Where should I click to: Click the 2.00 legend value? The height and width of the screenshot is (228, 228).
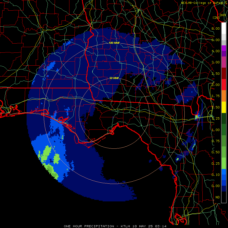216,85
